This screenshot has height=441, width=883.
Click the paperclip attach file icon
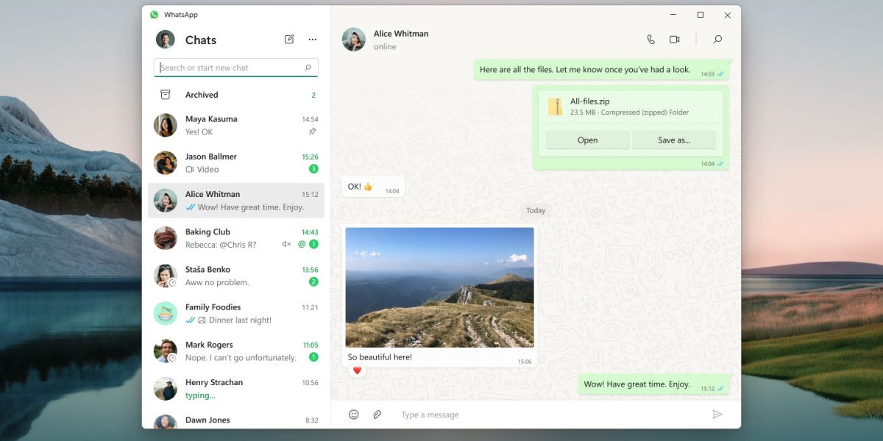pos(377,415)
